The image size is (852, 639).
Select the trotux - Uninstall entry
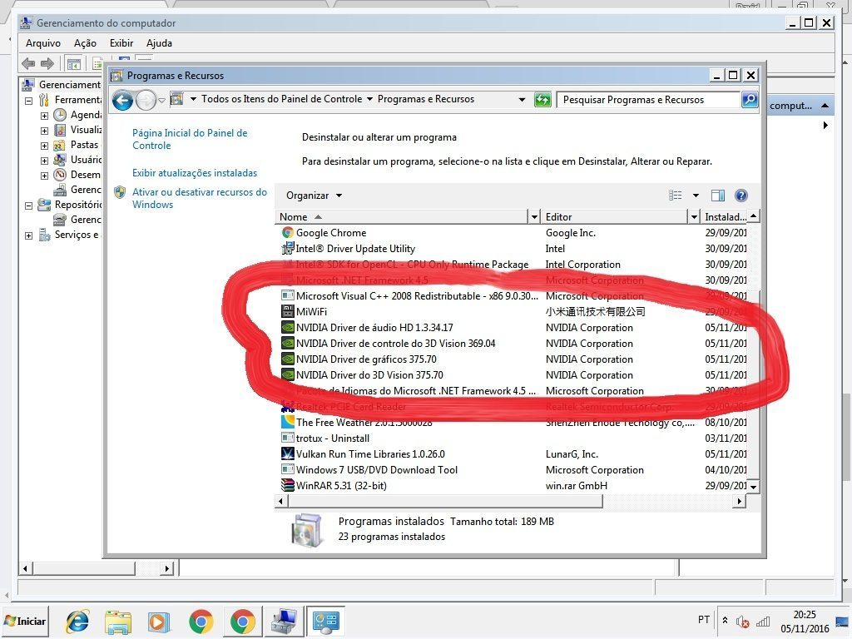(x=333, y=438)
